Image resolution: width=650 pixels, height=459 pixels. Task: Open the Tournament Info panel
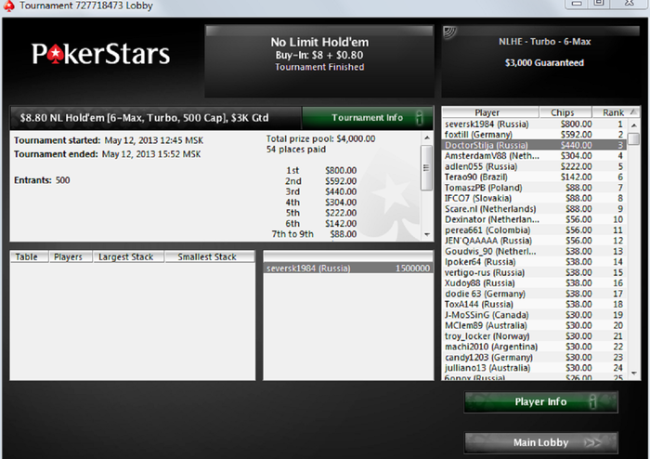368,118
